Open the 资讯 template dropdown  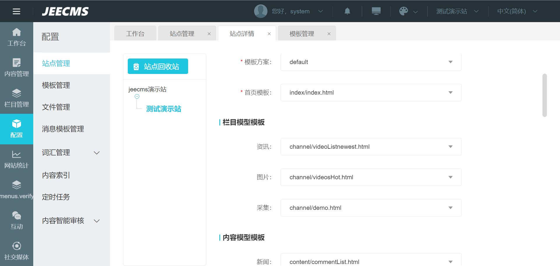click(x=371, y=147)
